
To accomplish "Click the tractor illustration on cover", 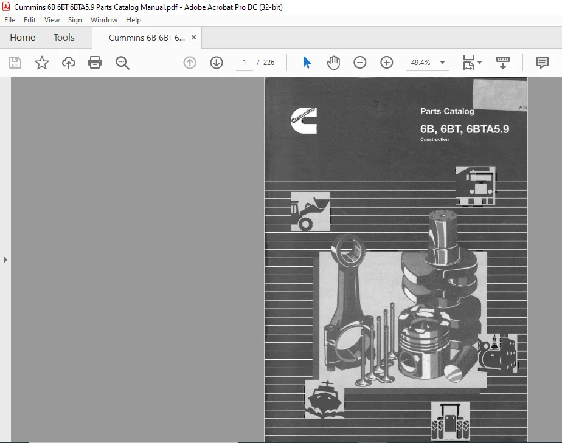I will (450, 421).
